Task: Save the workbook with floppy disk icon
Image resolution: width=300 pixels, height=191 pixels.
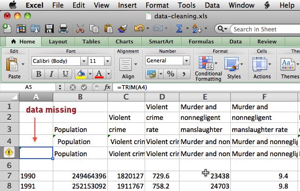Action: click(49, 29)
